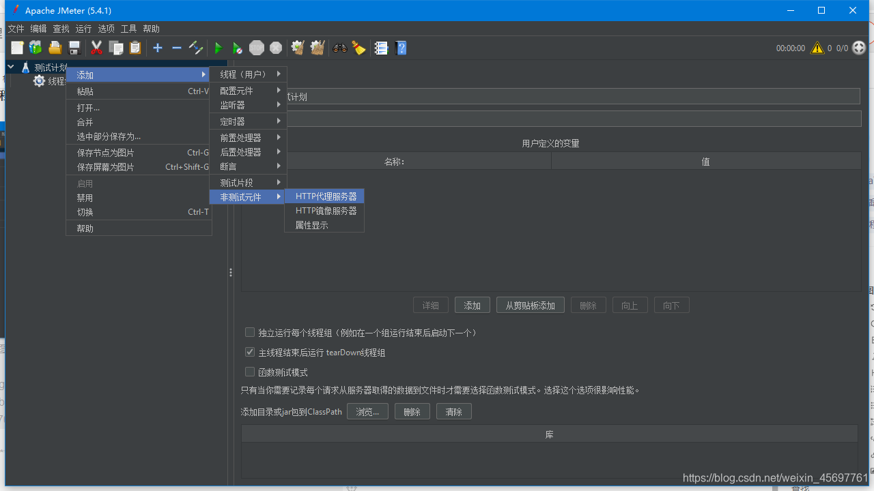Screen dimensions: 874x491
Task: Open the Templates icon in toolbar
Action: [x=36, y=48]
